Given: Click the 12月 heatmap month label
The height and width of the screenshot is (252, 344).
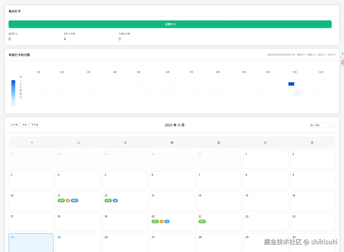Looking at the screenshot, I should coord(321,72).
